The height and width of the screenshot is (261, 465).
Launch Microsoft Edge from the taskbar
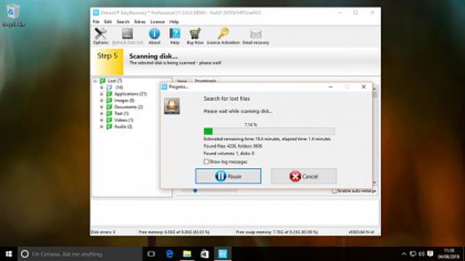point(169,254)
